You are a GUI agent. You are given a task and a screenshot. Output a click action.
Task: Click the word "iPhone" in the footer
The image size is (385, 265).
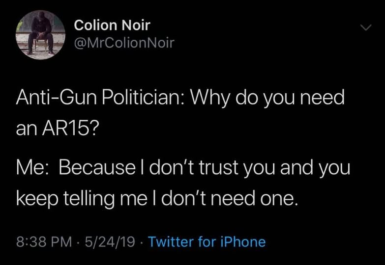(x=244, y=242)
